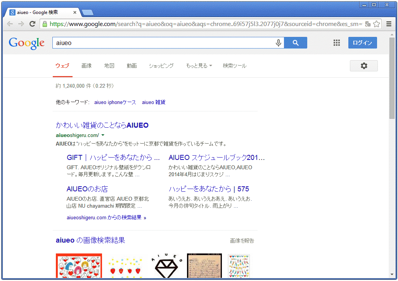This screenshot has width=398, height=281.
Task: Click the browser back arrow
Action: click(10, 24)
